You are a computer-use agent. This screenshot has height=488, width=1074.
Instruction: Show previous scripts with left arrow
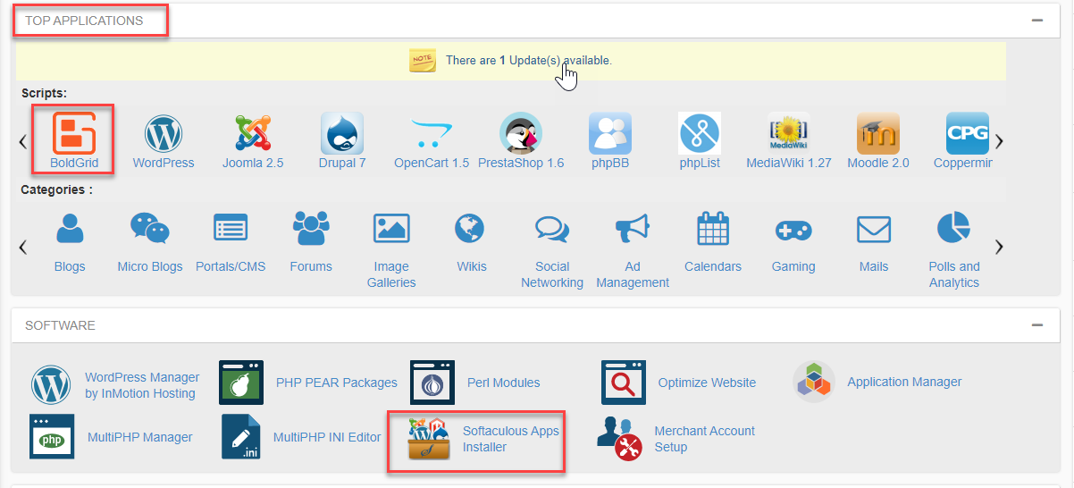tap(24, 142)
